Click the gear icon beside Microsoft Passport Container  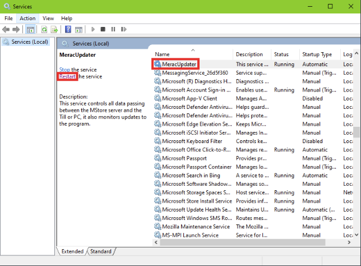[158, 167]
